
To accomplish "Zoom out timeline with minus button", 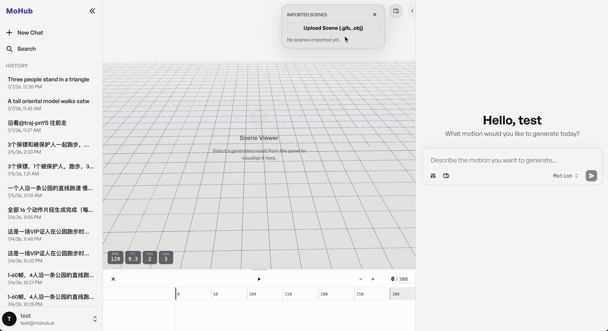I will pyautogui.click(x=361, y=279).
